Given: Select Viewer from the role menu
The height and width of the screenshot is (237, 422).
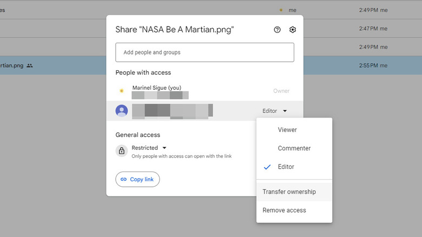Looking at the screenshot, I should pyautogui.click(x=287, y=130).
